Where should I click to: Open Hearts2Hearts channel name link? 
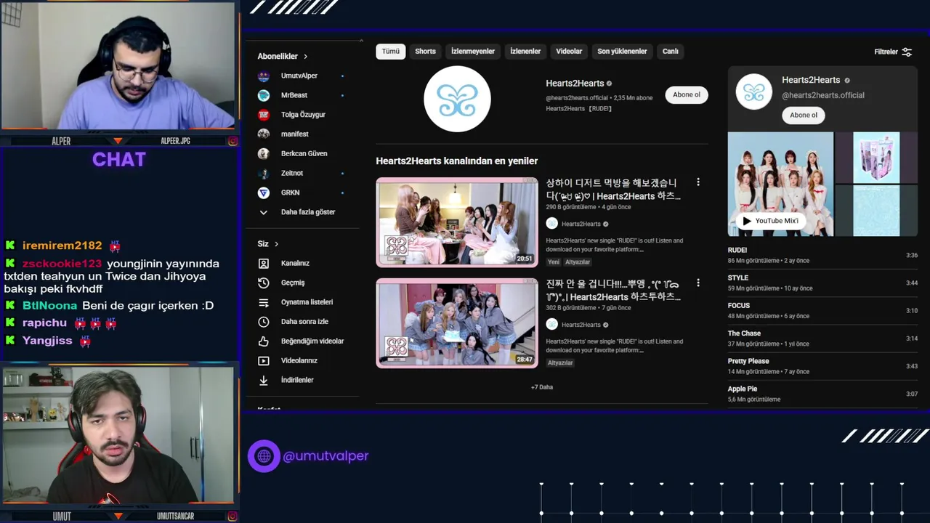(575, 84)
